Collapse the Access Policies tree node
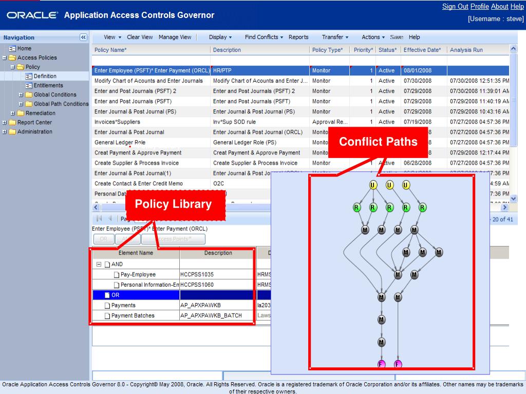This screenshot has width=526, height=394. click(x=4, y=58)
